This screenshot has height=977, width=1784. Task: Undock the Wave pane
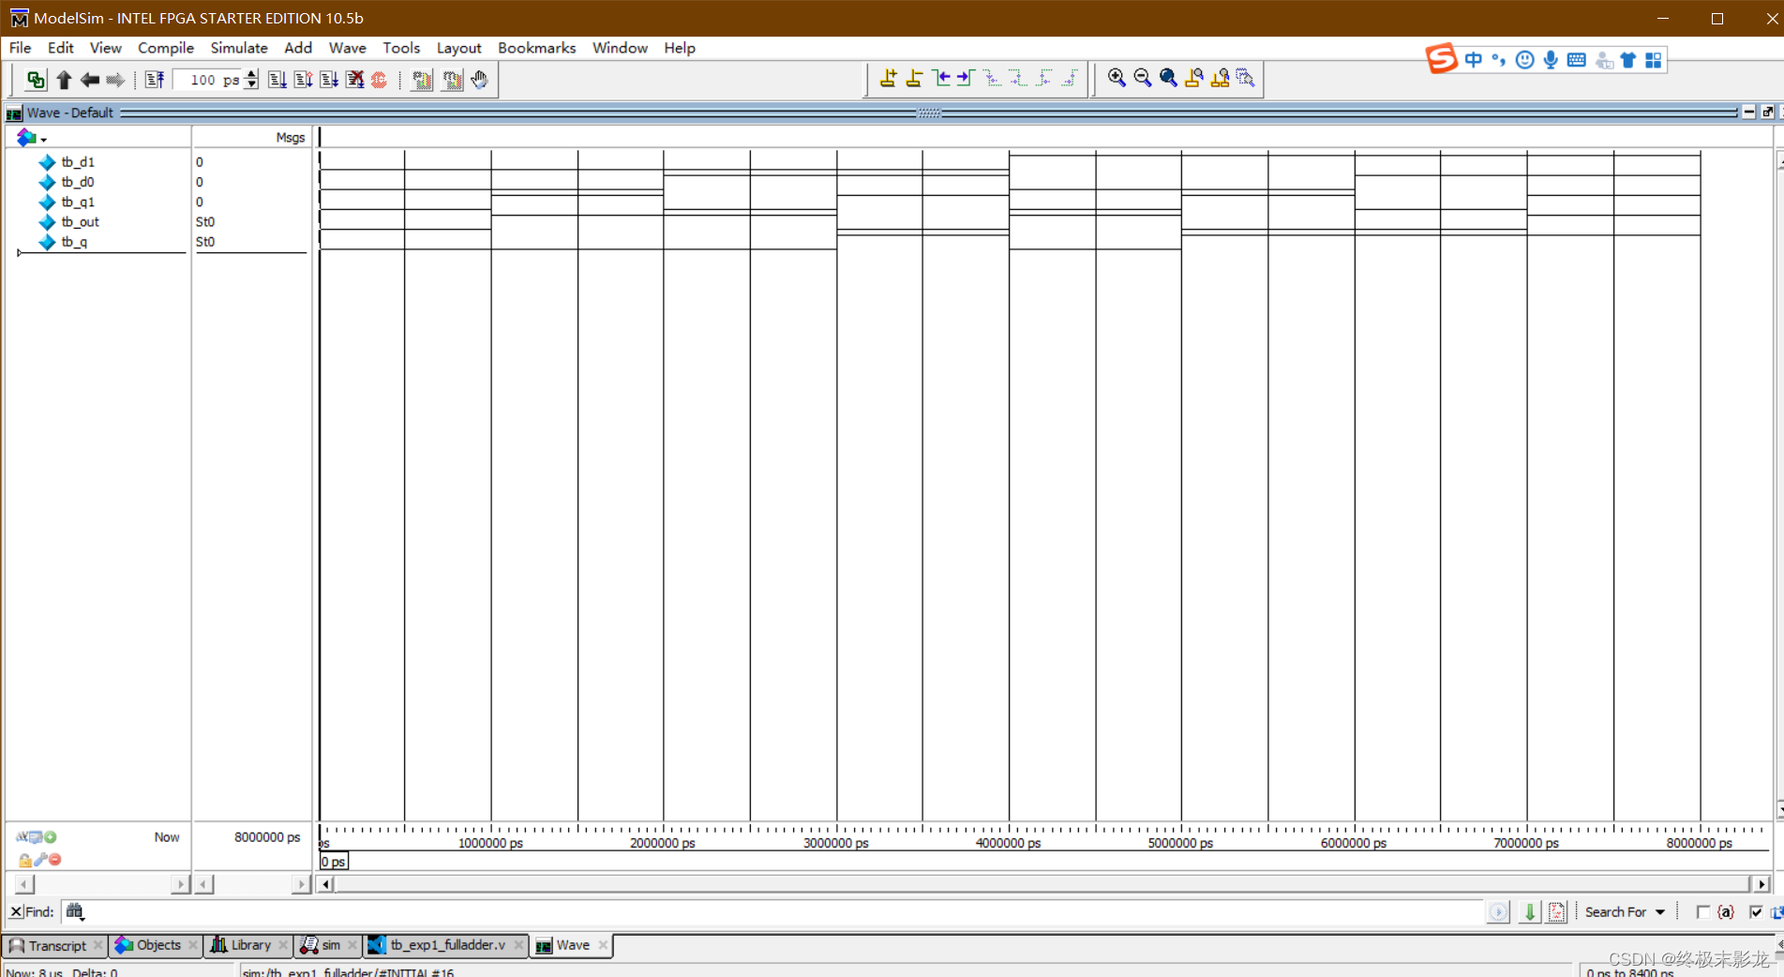tap(1768, 113)
